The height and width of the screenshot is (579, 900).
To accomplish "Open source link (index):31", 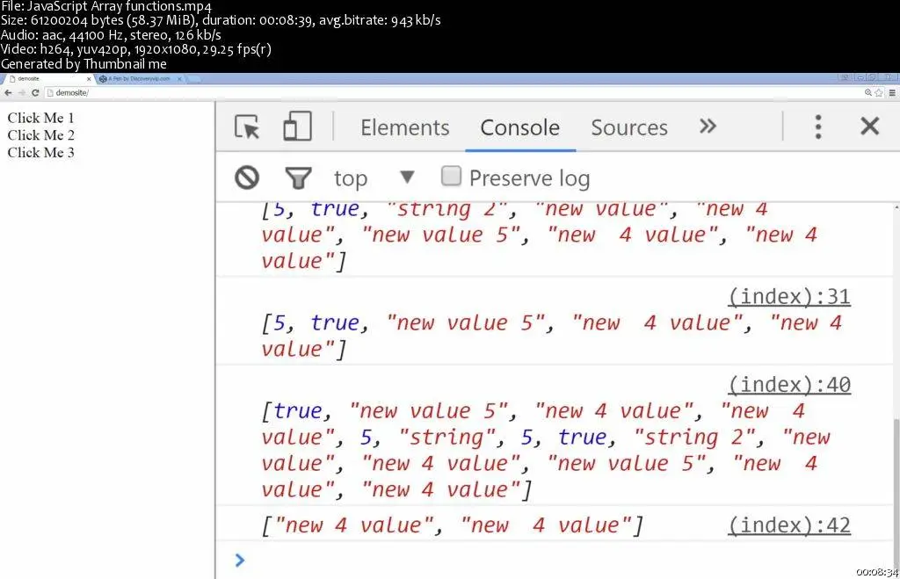I will [x=789, y=297].
